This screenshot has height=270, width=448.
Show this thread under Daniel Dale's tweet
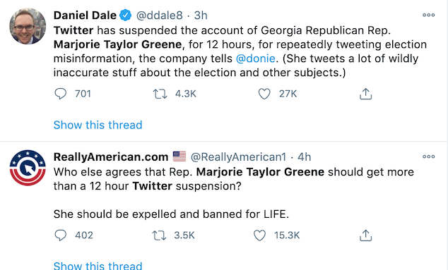click(x=98, y=125)
